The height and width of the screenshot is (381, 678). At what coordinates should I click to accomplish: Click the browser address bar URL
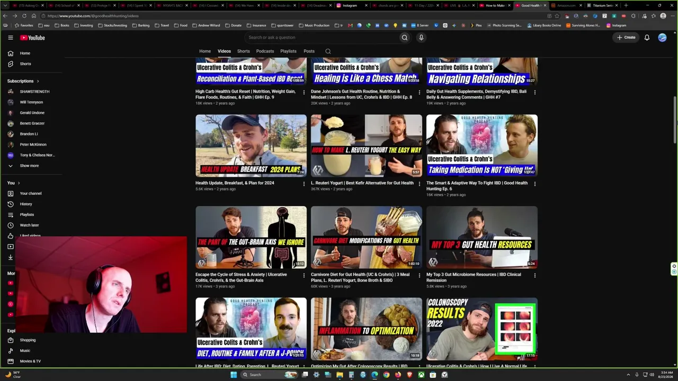tap(93, 16)
